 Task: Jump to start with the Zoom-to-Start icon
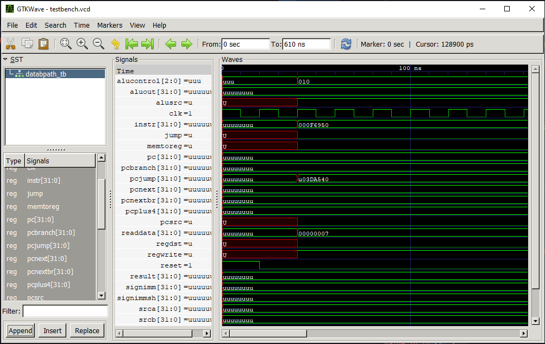[131, 44]
